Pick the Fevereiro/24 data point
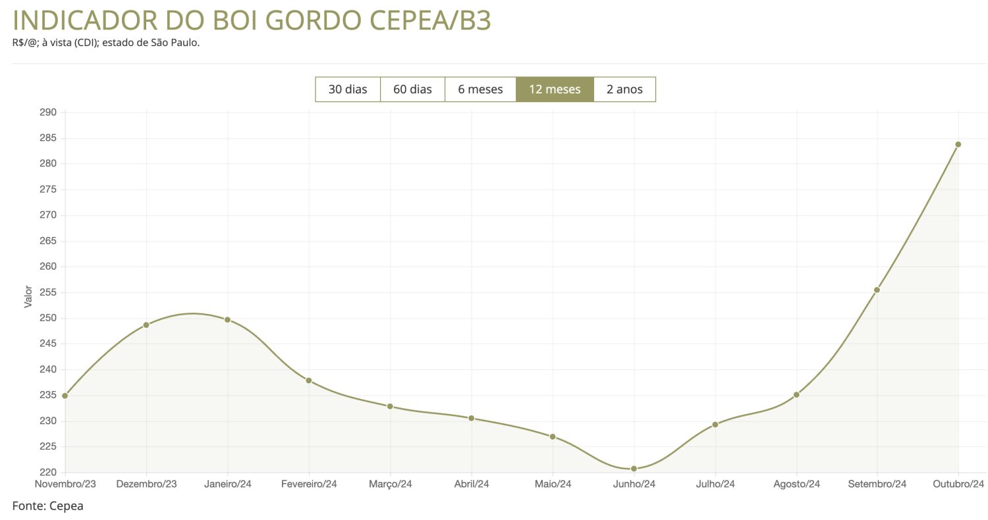 tap(309, 380)
